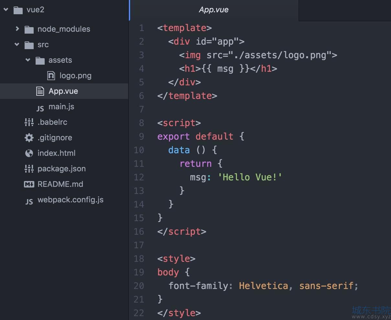The width and height of the screenshot is (391, 320).
Task: Click the sans-serif font value
Action: (x=326, y=286)
